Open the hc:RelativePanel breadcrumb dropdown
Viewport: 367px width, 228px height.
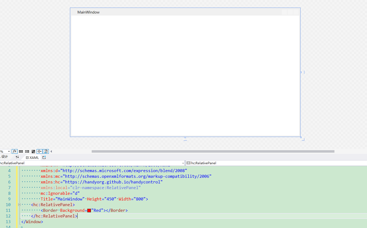point(183,163)
